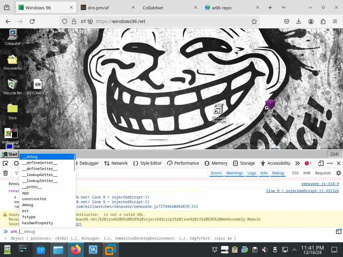
Task: Toggle the Requests console filter
Action: 323,173
